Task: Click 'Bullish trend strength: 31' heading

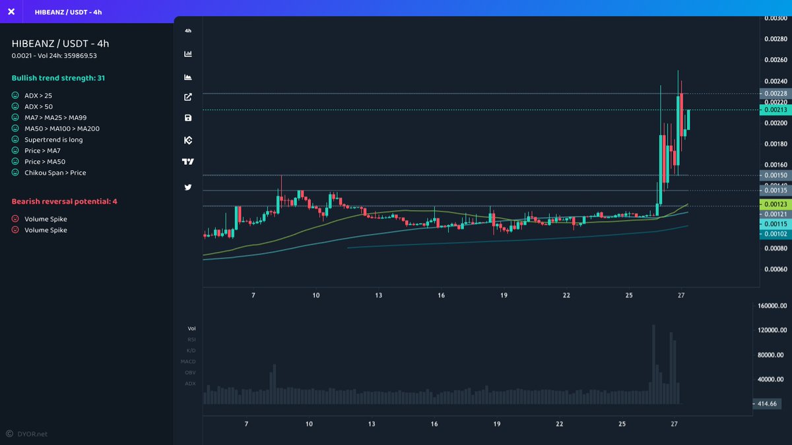Action: tap(58, 78)
